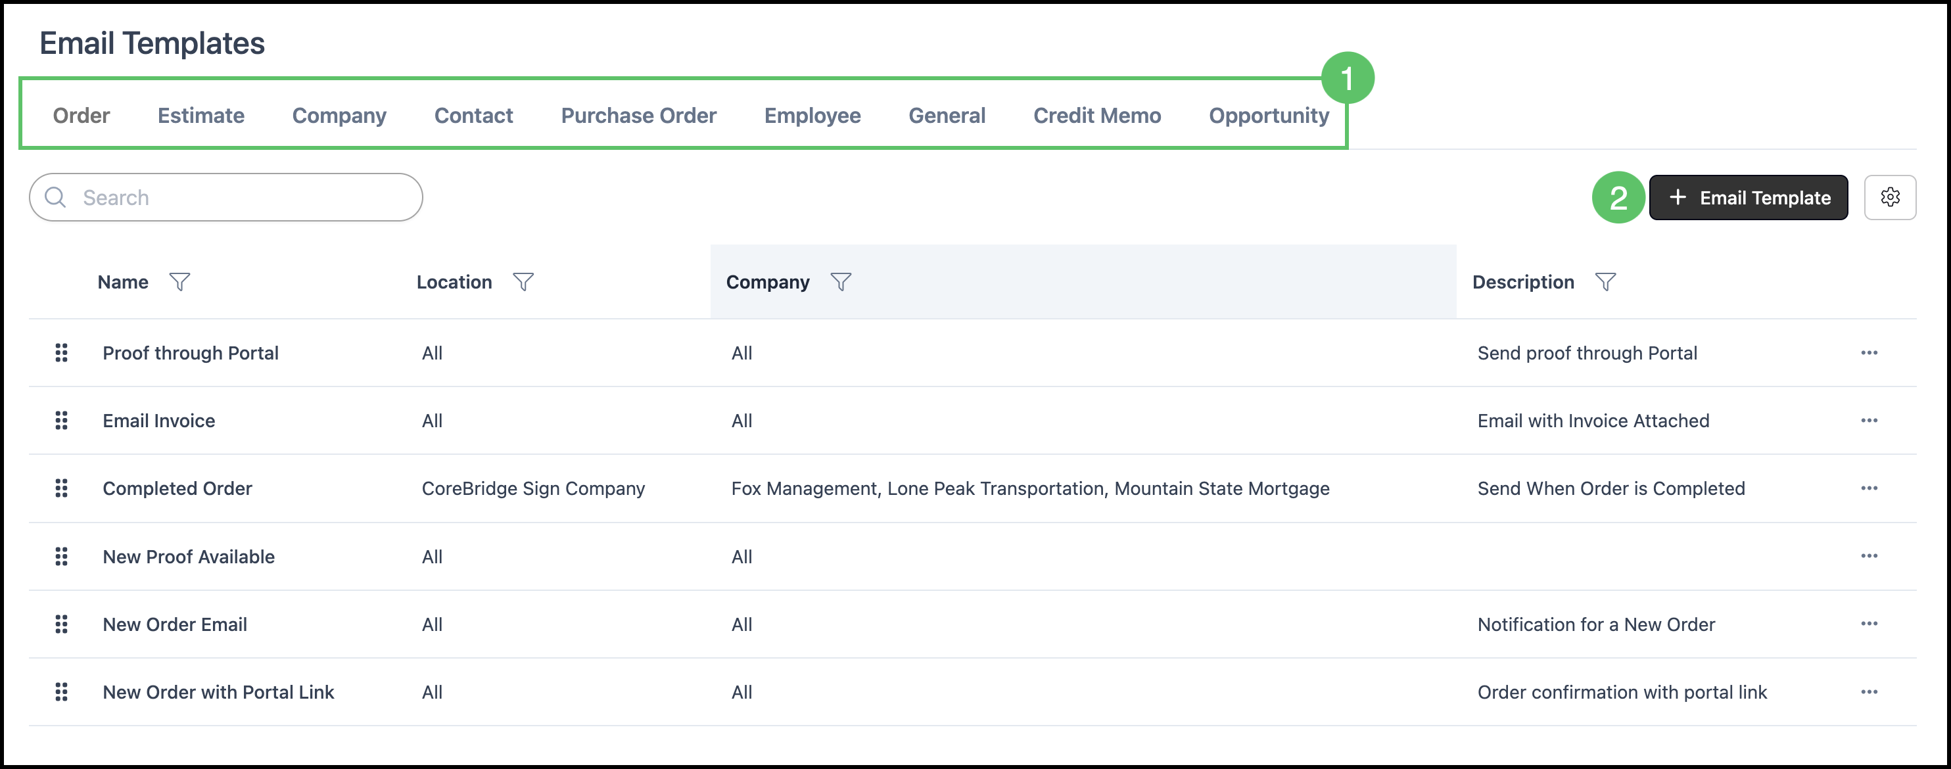This screenshot has width=1951, height=769.
Task: Click the add Email Template button
Action: [x=1748, y=198]
